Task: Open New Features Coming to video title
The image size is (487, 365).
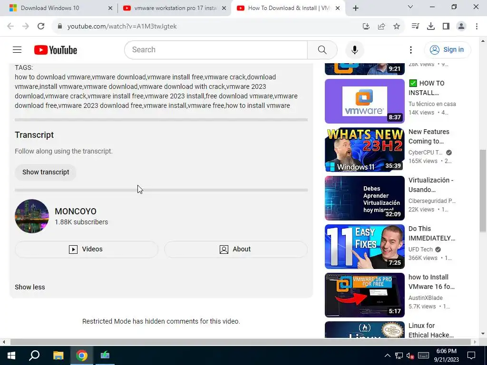Action: click(x=429, y=136)
